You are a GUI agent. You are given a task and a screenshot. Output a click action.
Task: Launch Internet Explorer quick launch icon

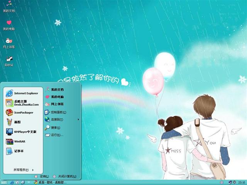coord(12,182)
